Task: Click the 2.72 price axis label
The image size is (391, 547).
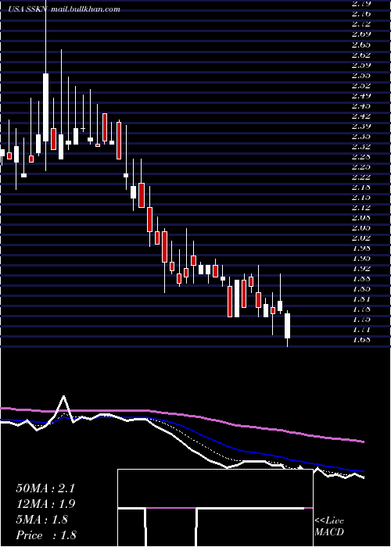Action: (x=361, y=24)
